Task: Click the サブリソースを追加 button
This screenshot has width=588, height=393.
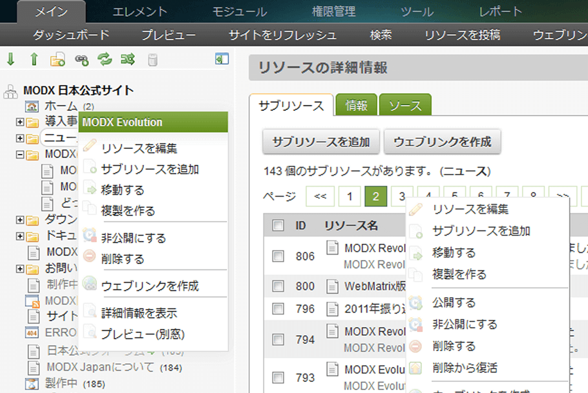Action: 321,142
